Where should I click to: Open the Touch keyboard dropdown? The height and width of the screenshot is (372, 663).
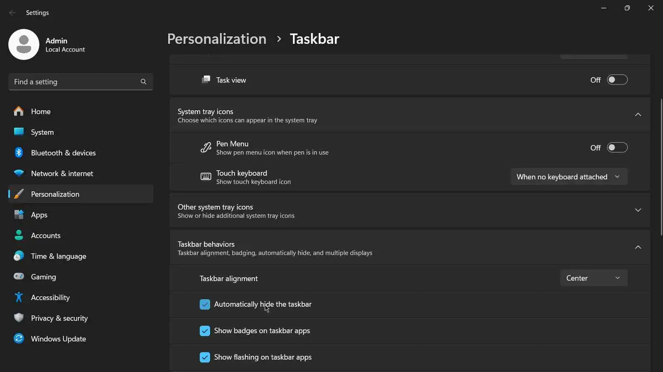(569, 177)
